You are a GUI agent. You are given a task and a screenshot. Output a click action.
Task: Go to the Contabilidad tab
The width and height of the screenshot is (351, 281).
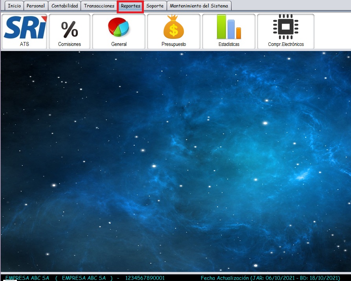(65, 6)
